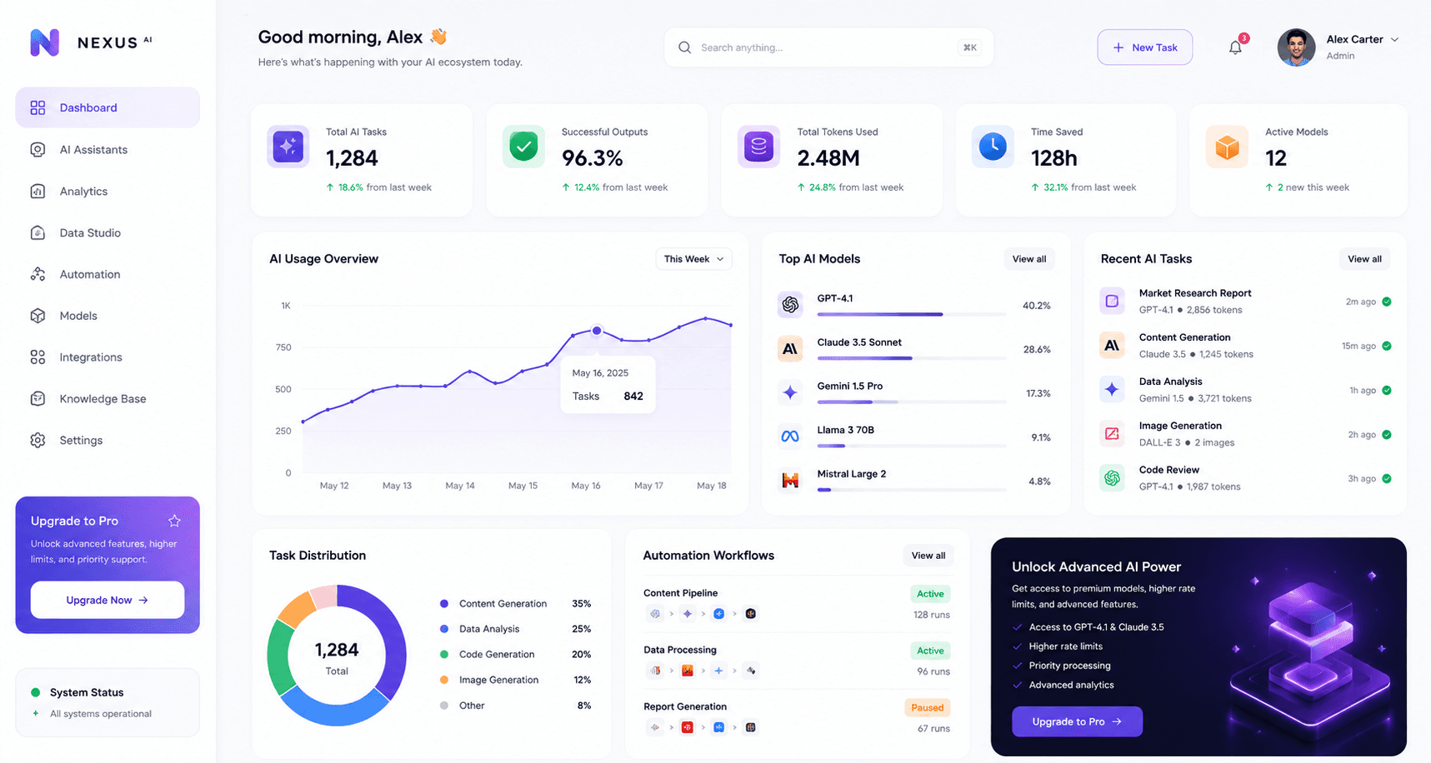Click the Code Generation green legend dot
The width and height of the screenshot is (1431, 763).
pyautogui.click(x=444, y=655)
